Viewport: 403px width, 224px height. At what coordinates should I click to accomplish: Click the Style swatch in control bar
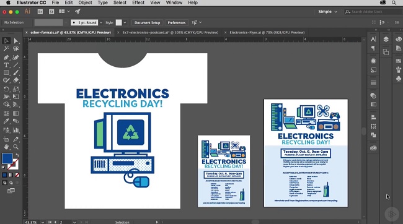[x=119, y=22]
